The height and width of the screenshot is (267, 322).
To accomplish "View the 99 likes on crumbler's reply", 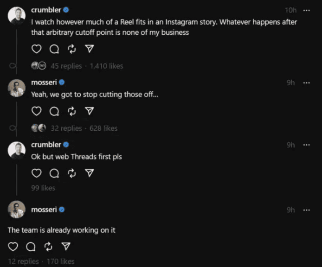I will click(43, 188).
